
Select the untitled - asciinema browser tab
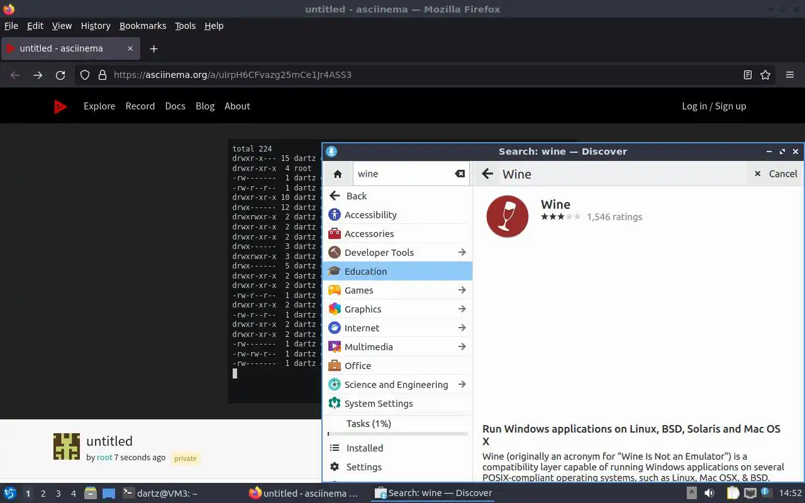point(70,48)
